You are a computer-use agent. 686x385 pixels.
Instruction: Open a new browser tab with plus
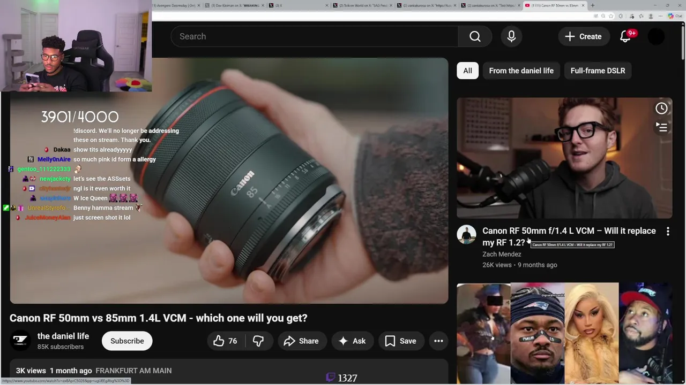coord(592,5)
